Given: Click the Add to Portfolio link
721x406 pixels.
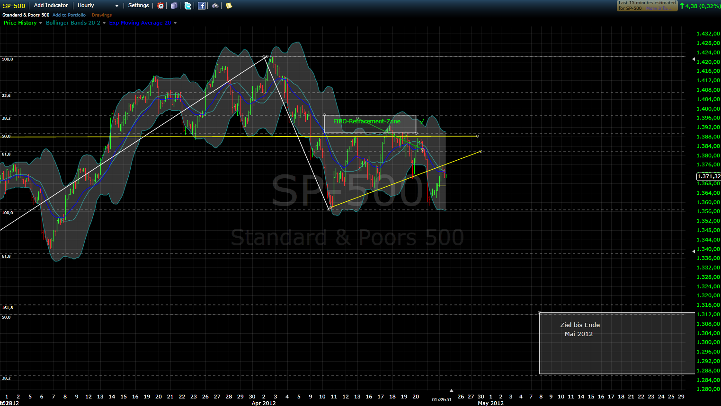Looking at the screenshot, I should click(x=69, y=15).
